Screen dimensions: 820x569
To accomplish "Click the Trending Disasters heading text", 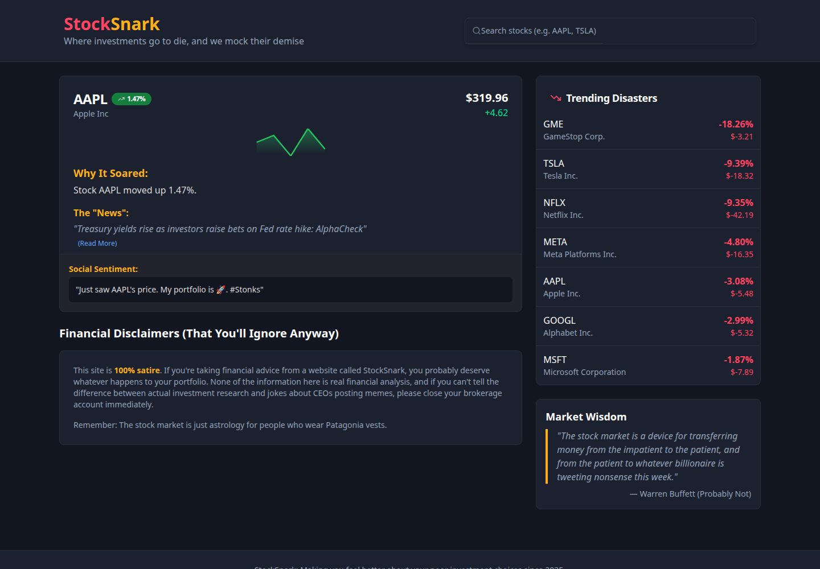I will 612,98.
